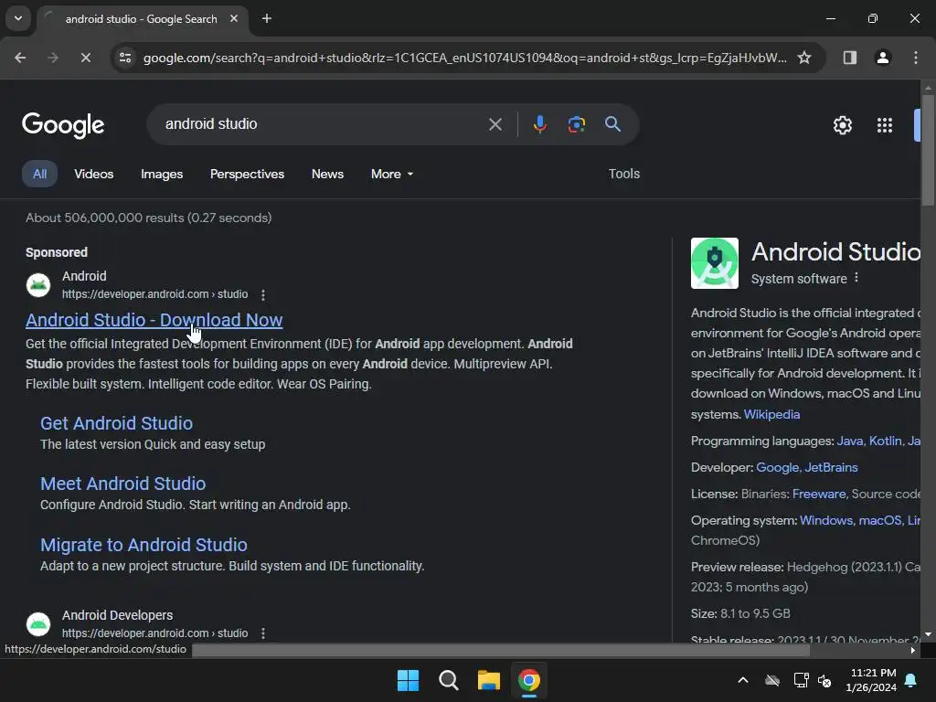The height and width of the screenshot is (702, 936).
Task: View site information icon in address bar
Action: coord(125,58)
